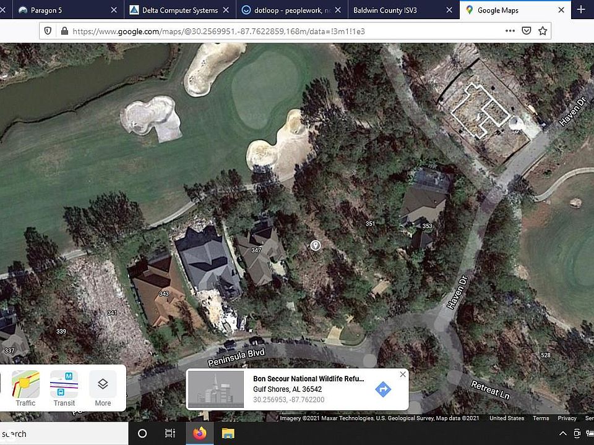Viewport: 594px width, 445px height.
Task: Open a new browser tab
Action: pyautogui.click(x=581, y=10)
